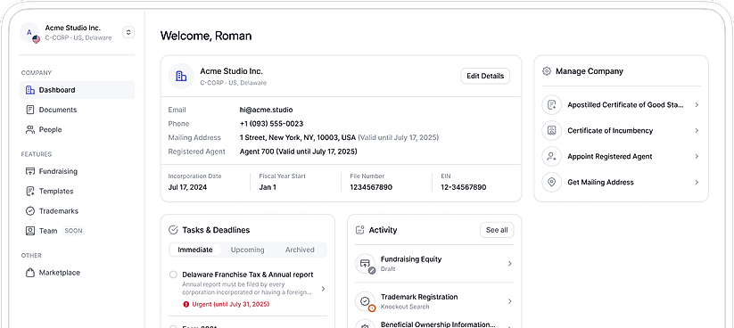Check the Delaware Franchise Tax task circle

coord(173,275)
